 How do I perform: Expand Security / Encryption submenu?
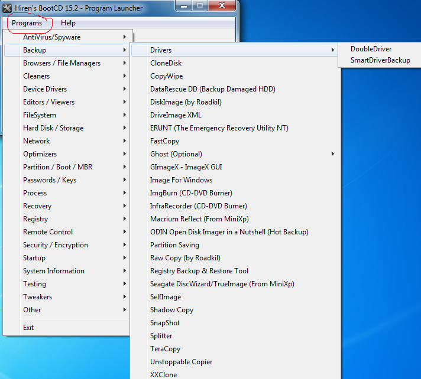(67, 245)
